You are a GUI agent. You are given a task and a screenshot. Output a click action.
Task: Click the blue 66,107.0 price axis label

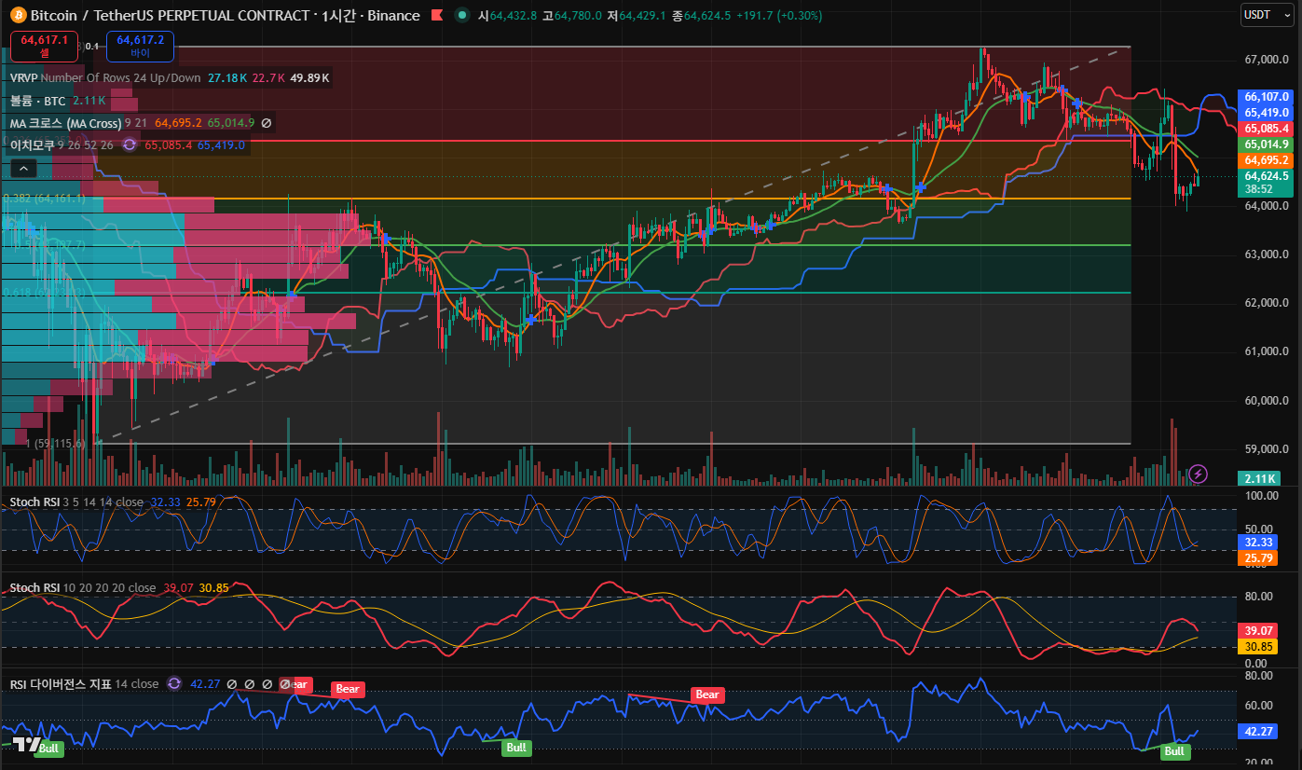click(1267, 96)
